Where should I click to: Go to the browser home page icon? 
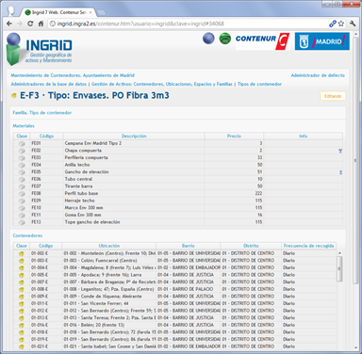(41, 24)
